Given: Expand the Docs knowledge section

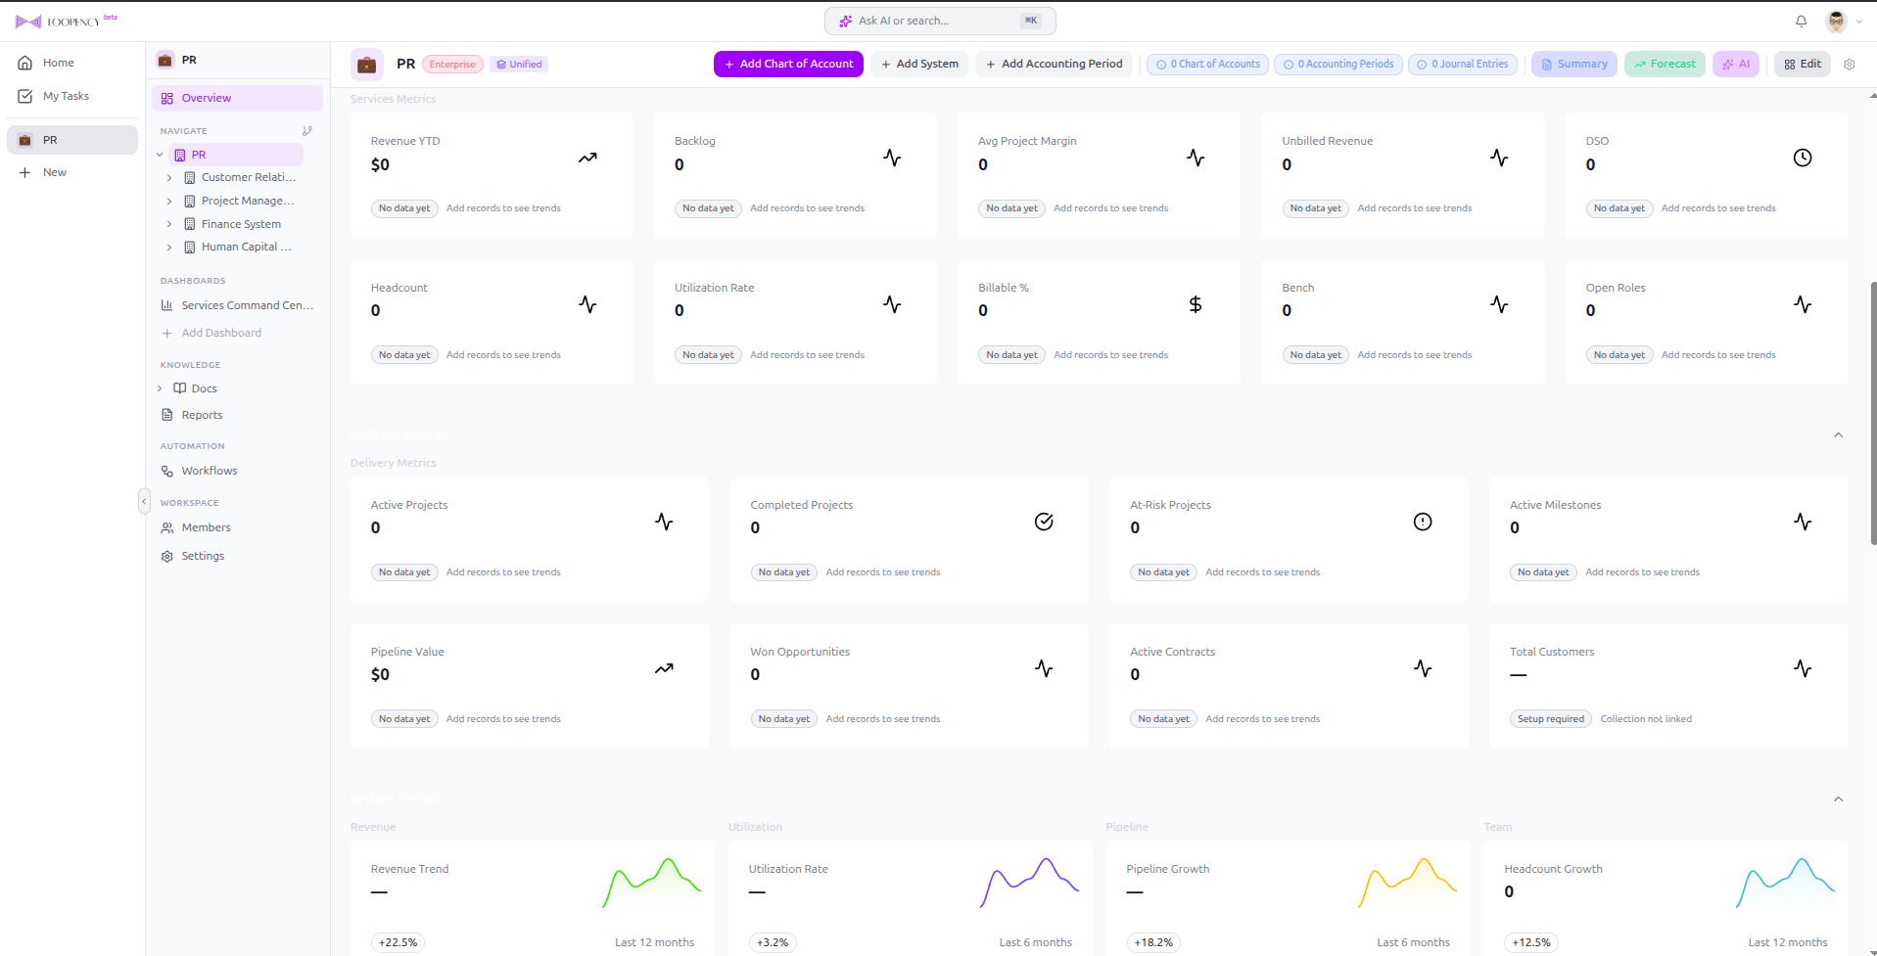Looking at the screenshot, I should point(160,388).
